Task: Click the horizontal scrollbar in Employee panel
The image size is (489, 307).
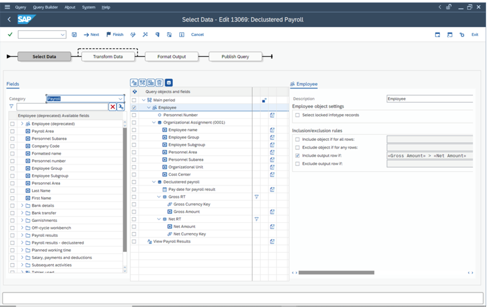Action: [336, 272]
